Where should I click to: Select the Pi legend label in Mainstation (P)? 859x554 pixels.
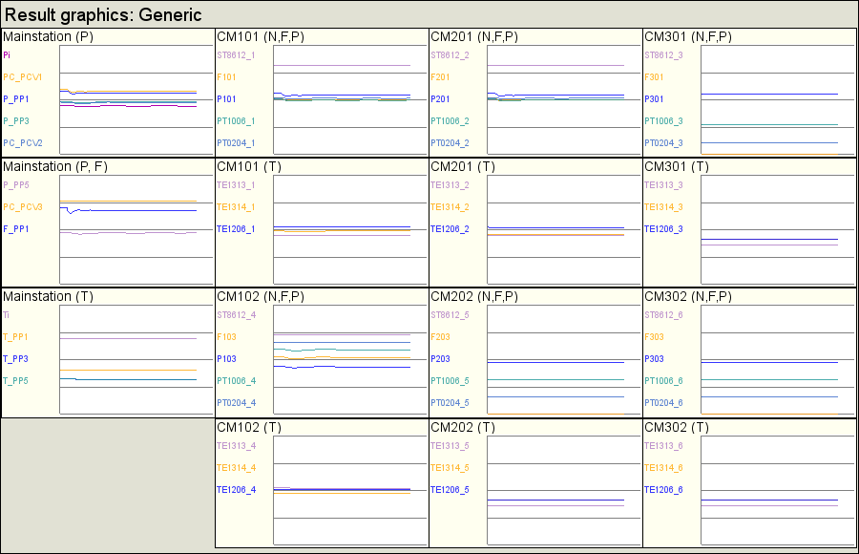[7, 55]
